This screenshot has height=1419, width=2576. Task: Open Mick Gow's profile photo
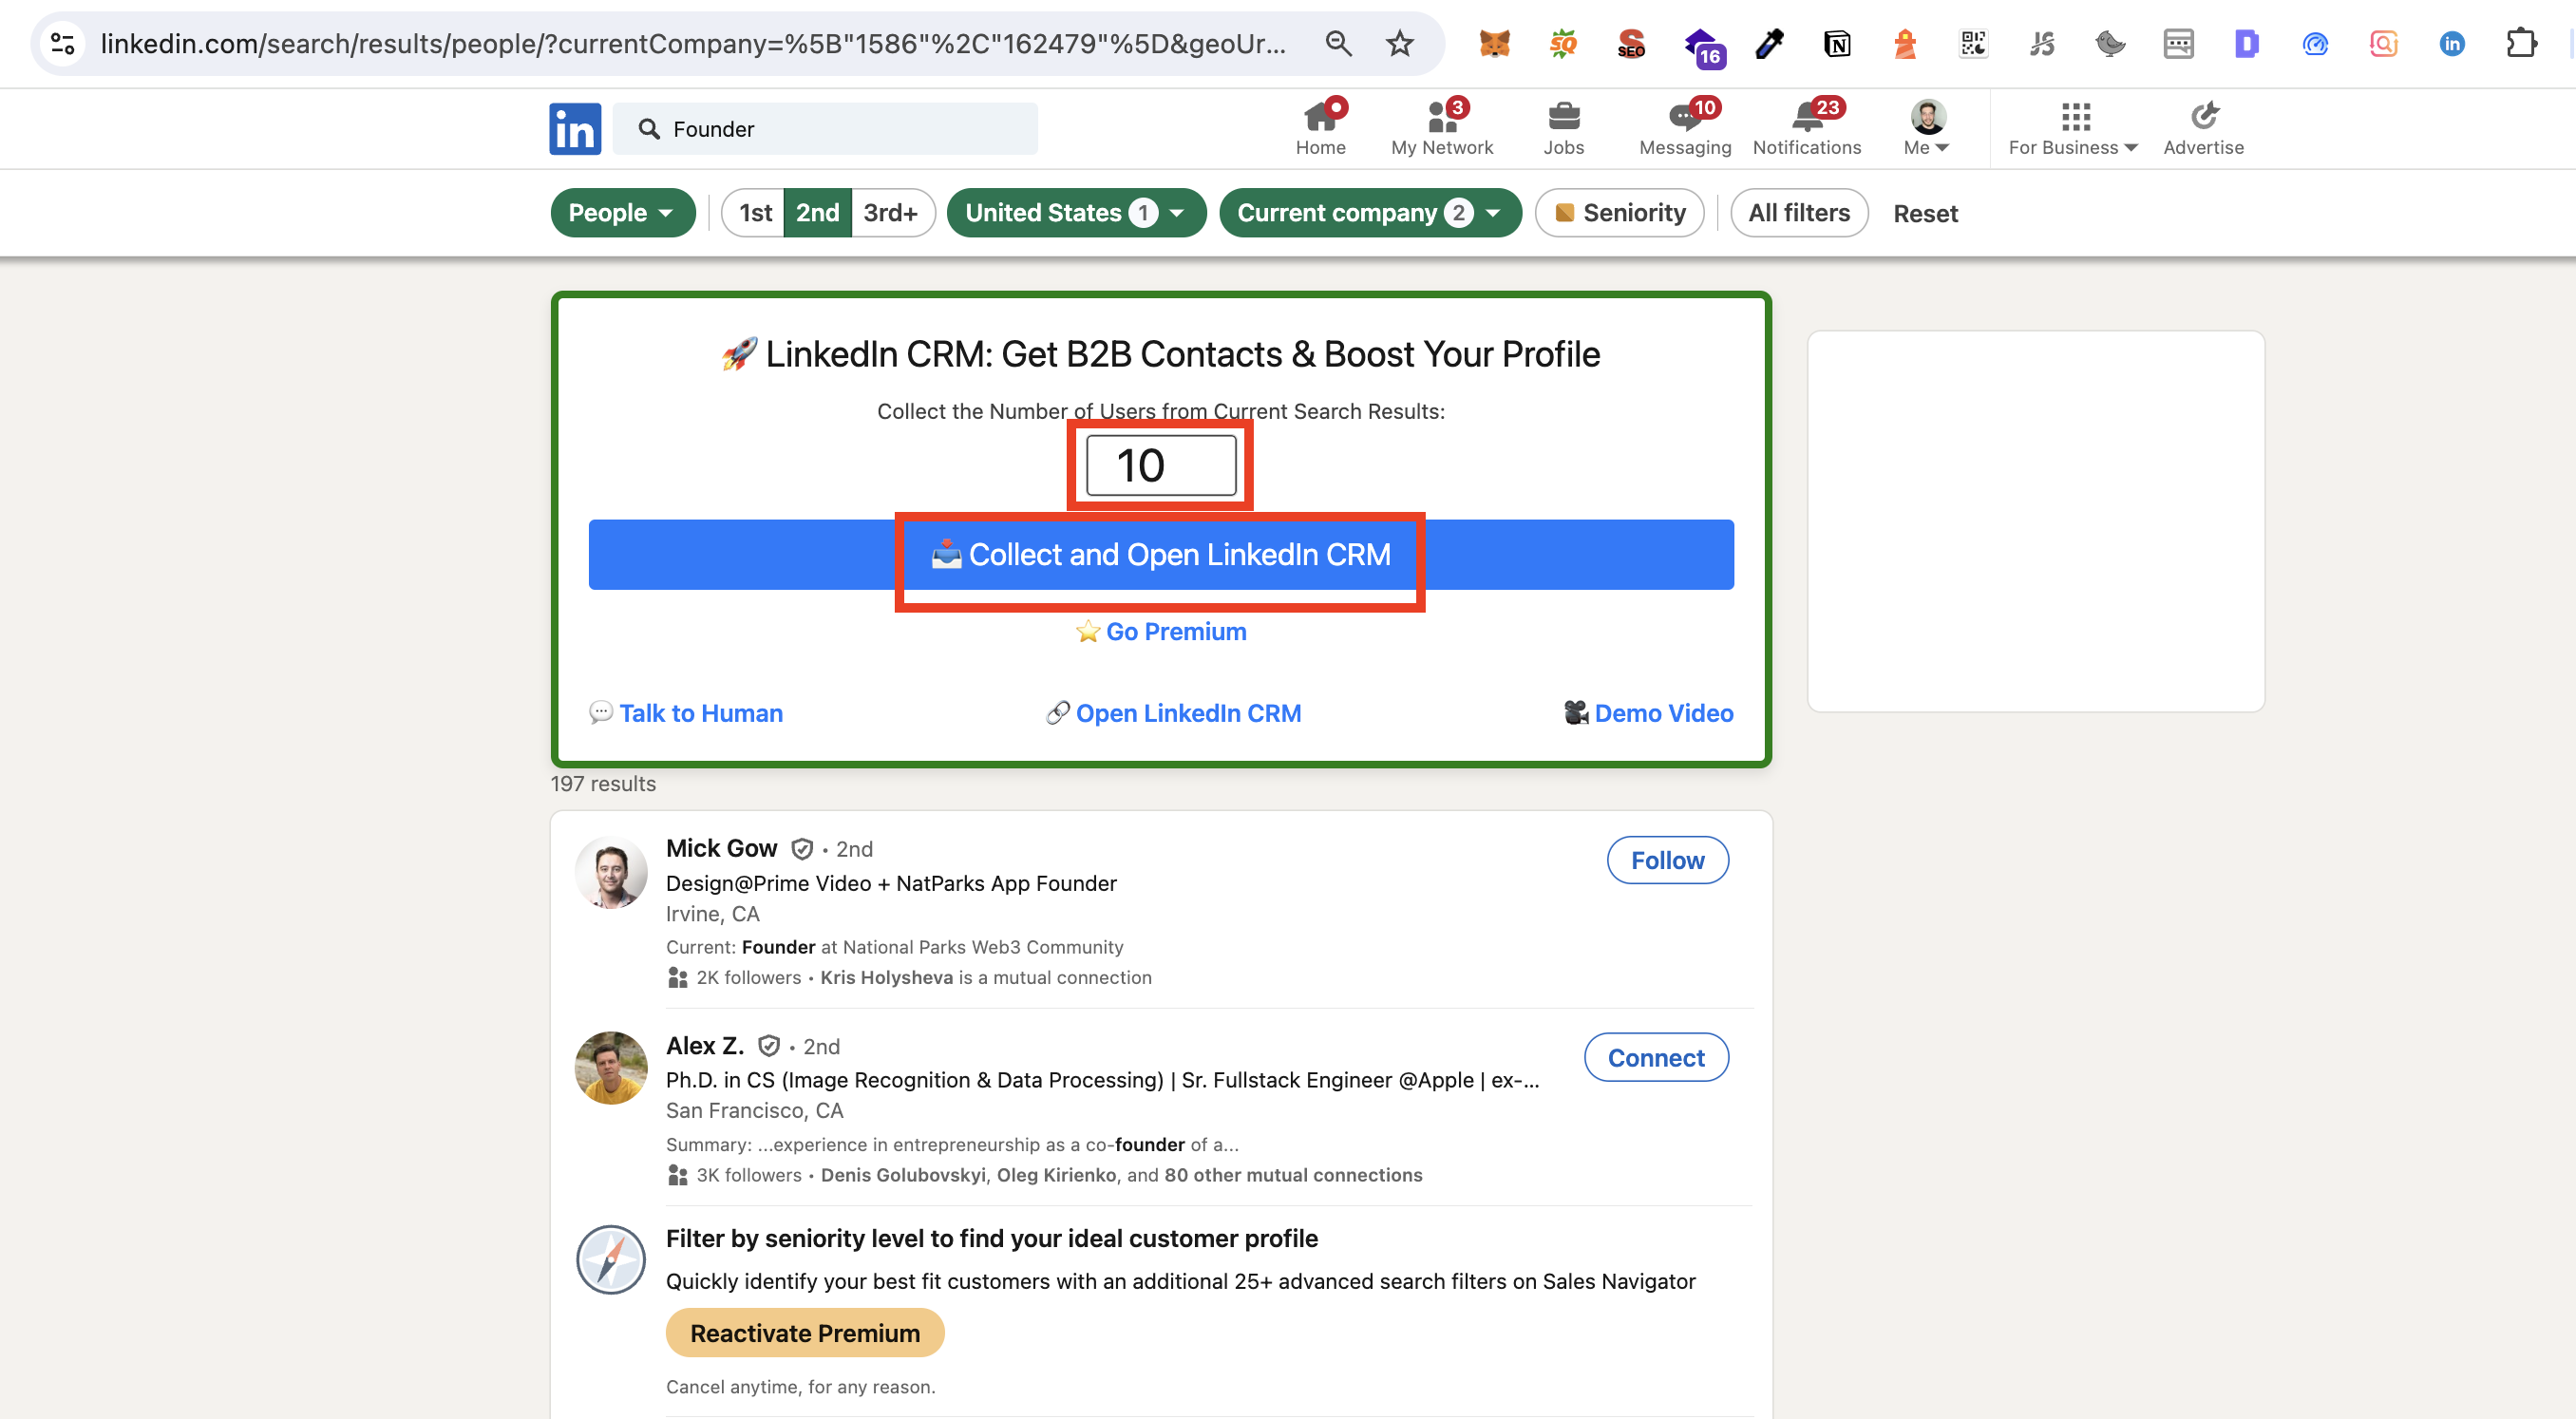(611, 873)
